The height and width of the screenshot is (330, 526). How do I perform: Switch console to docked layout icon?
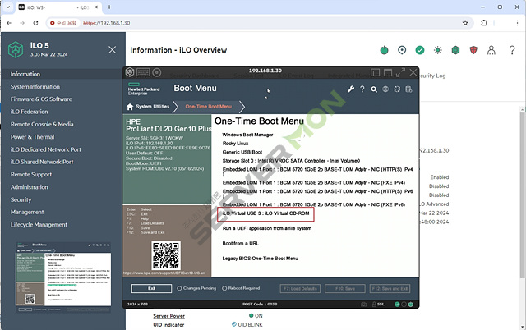point(375,72)
